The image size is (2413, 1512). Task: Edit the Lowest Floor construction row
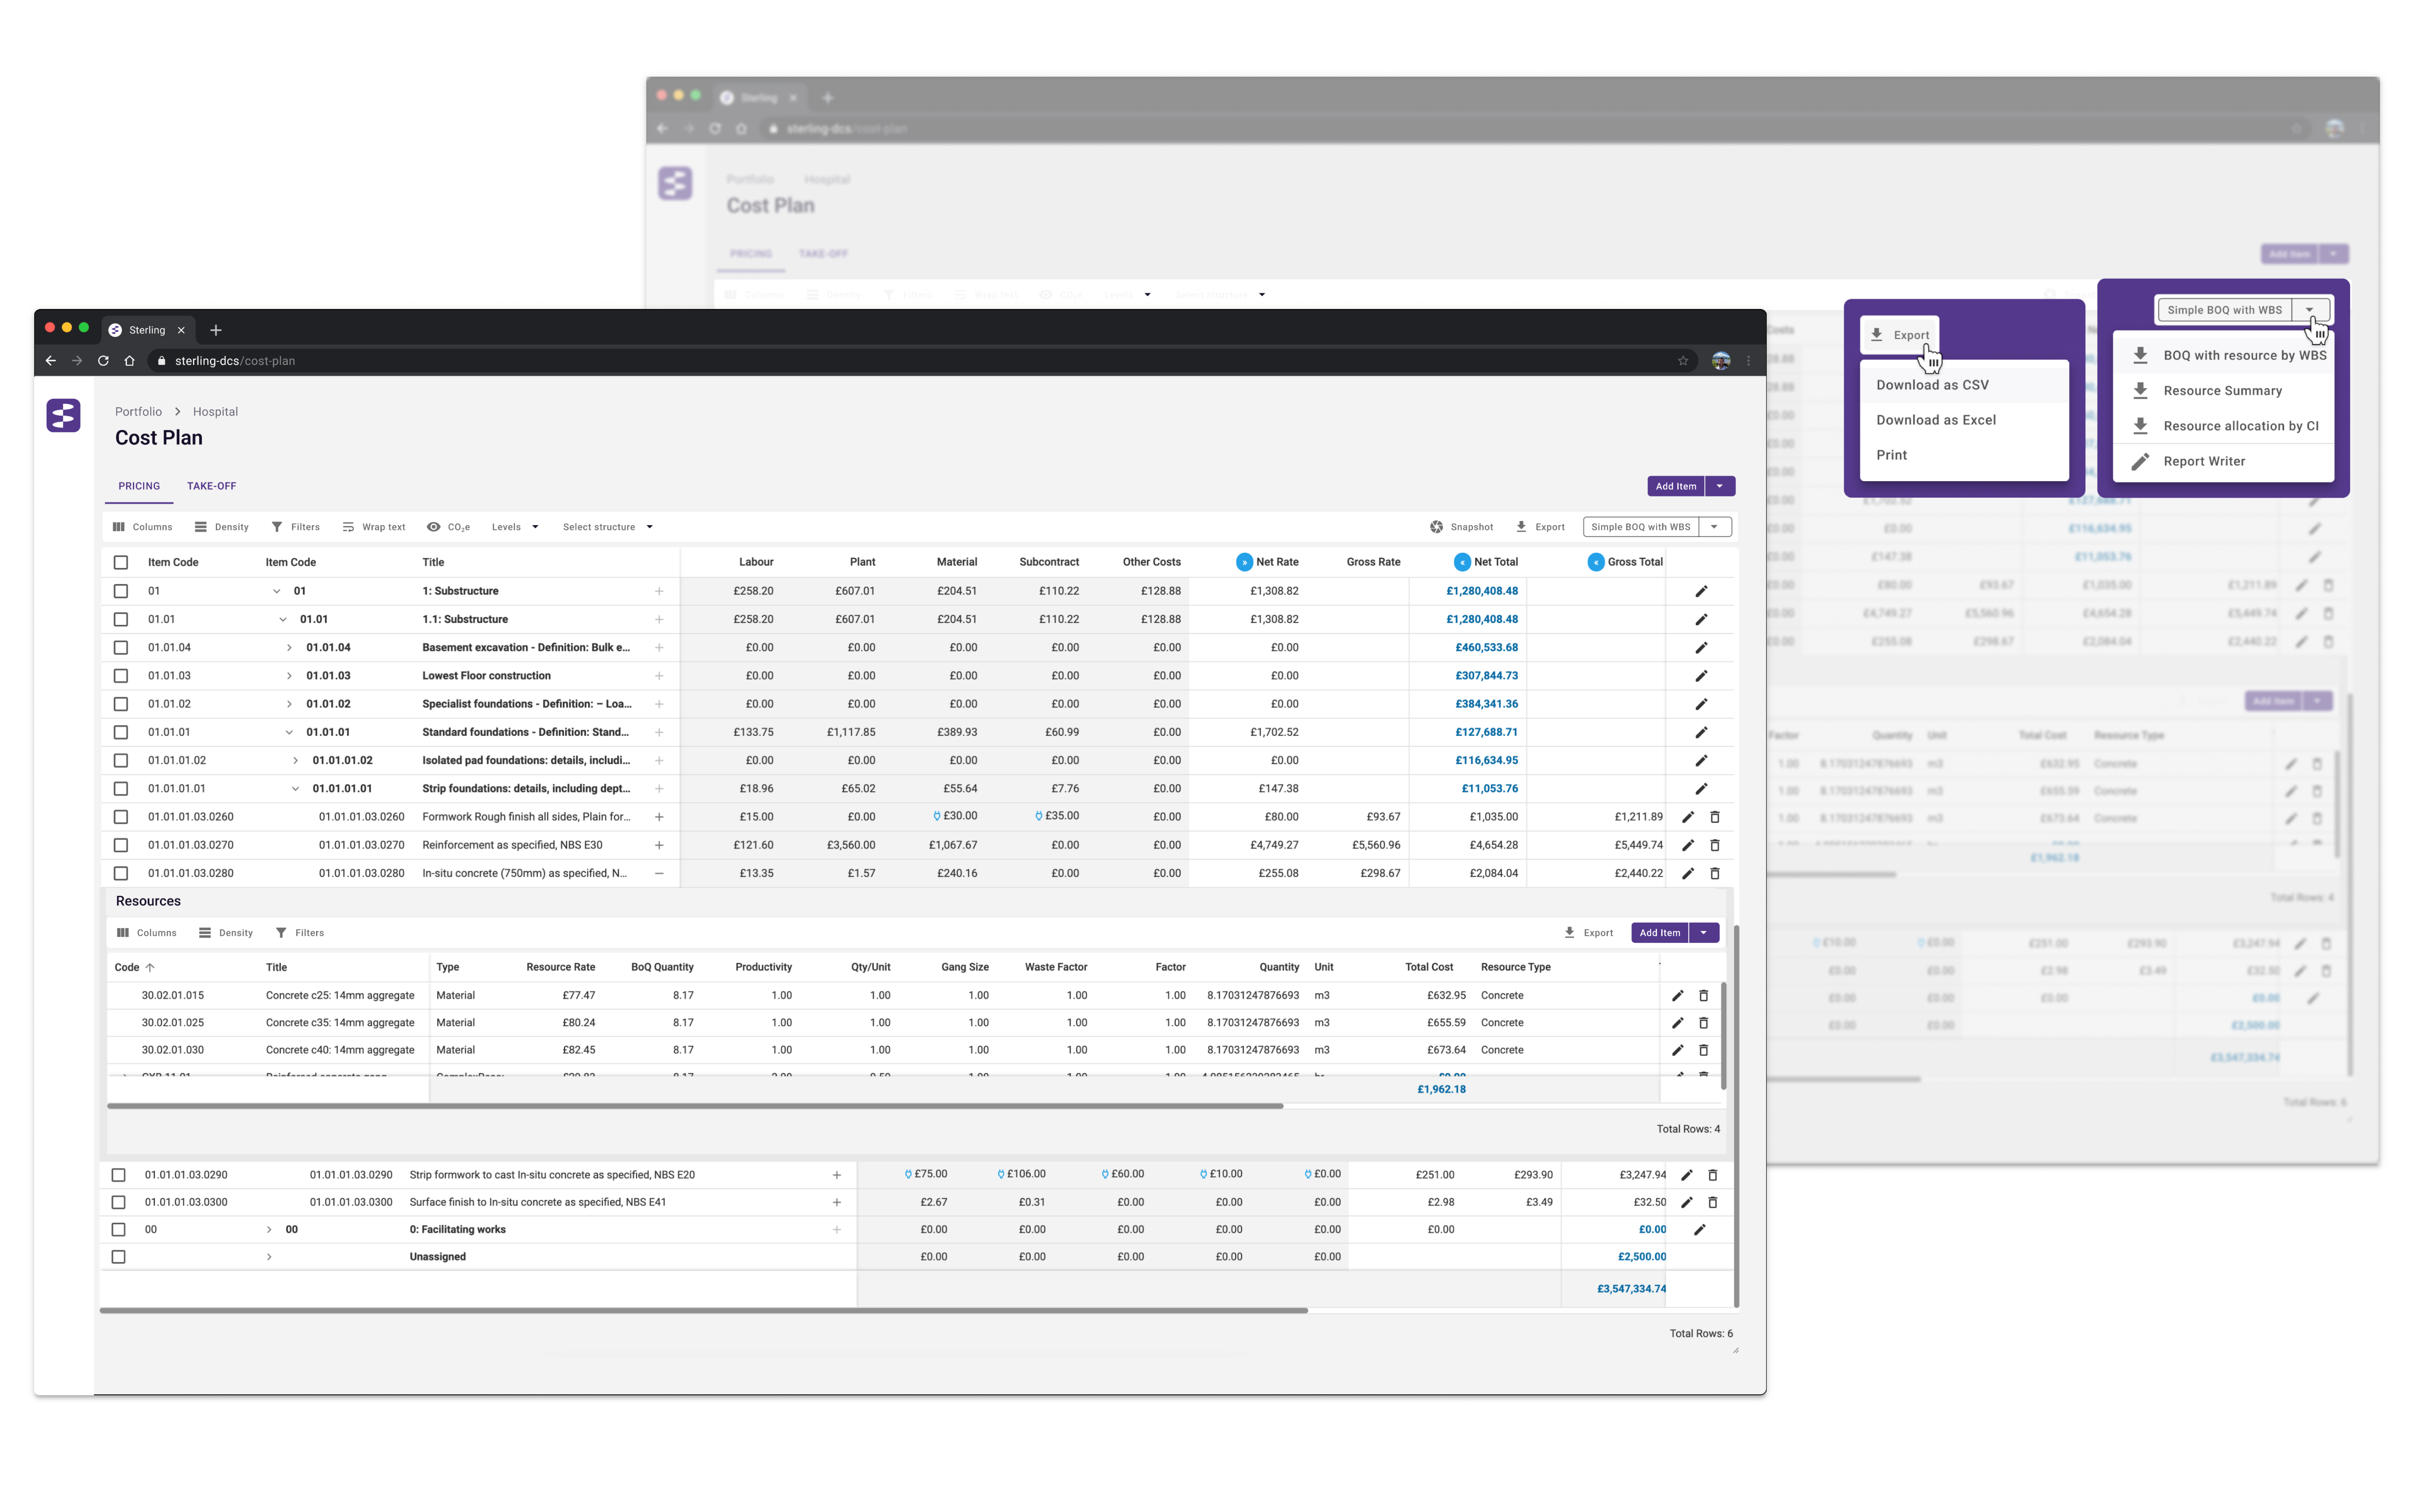click(1701, 676)
